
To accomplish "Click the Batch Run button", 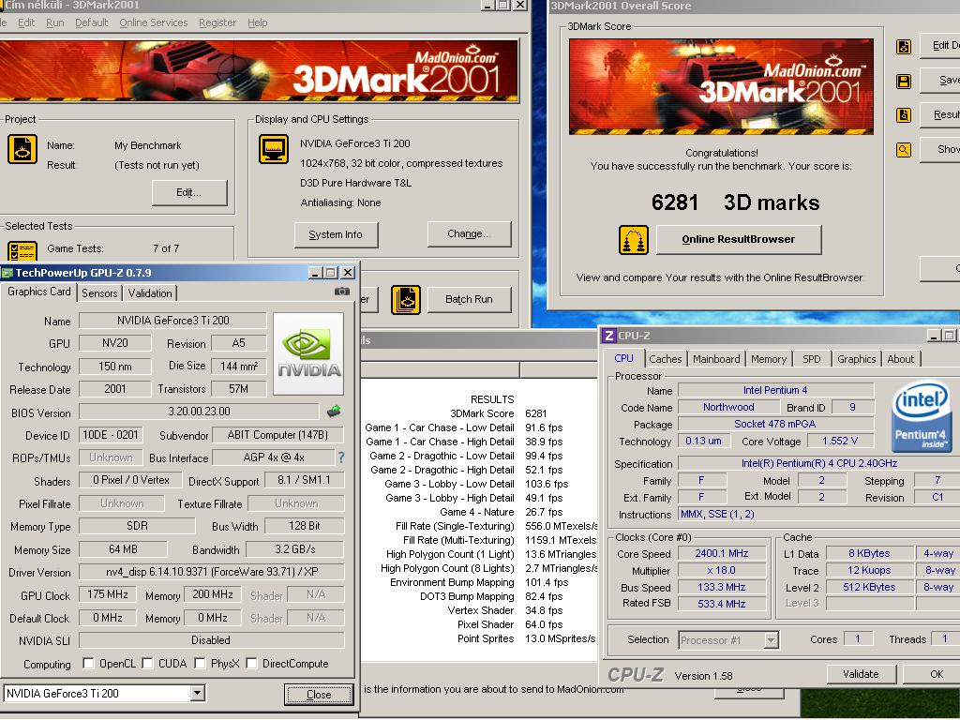I will pyautogui.click(x=469, y=299).
